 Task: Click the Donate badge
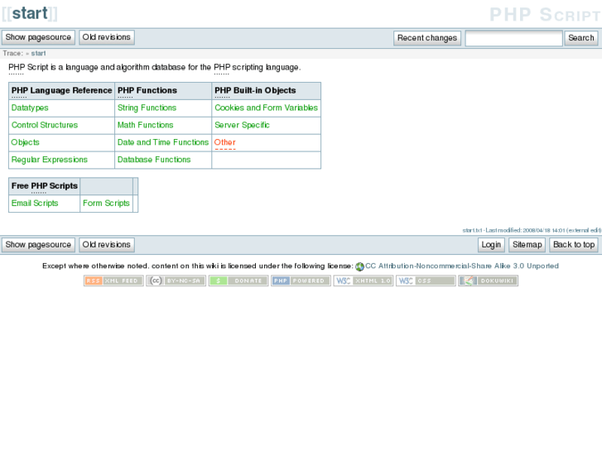click(238, 281)
